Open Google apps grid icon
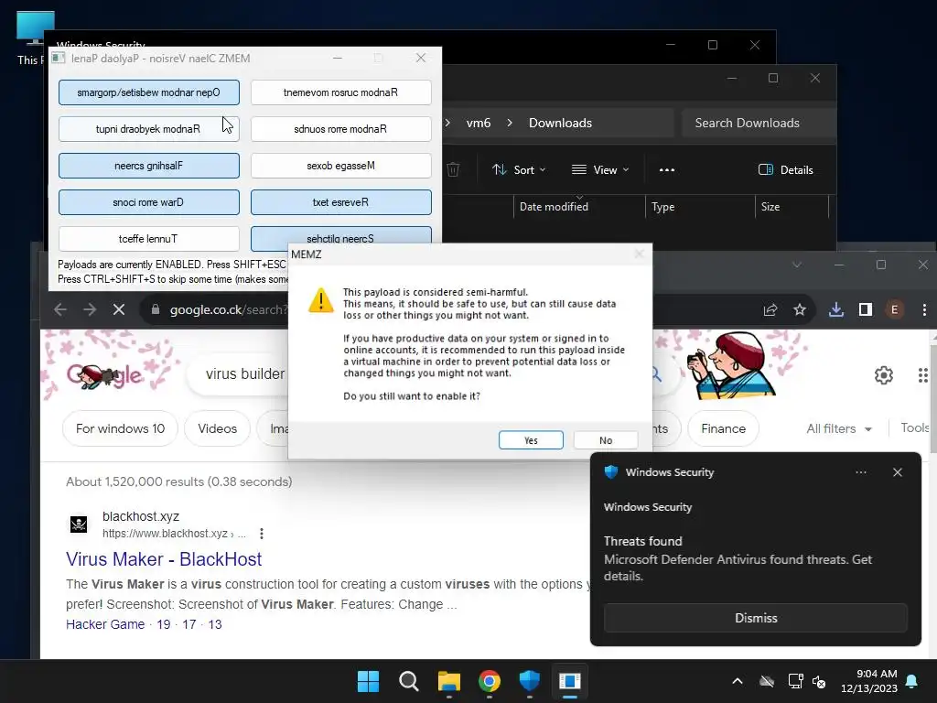 [x=922, y=374]
